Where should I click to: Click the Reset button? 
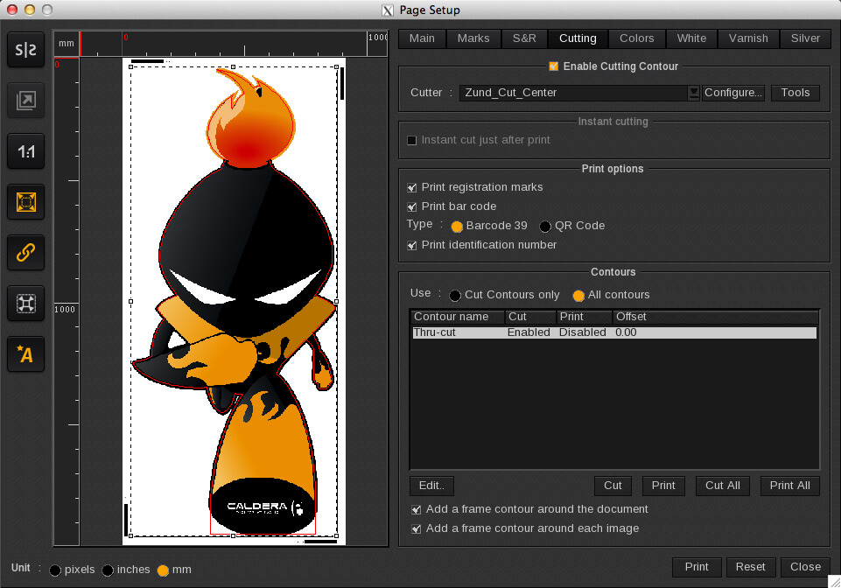[750, 568]
